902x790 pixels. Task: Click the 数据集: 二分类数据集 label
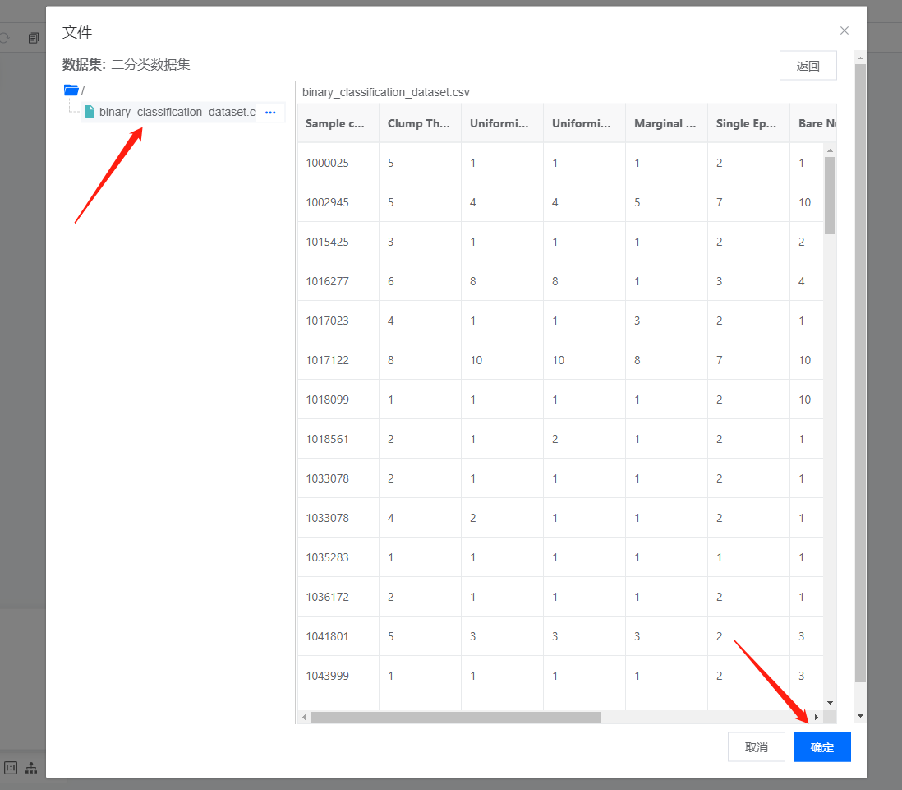pyautogui.click(x=126, y=64)
